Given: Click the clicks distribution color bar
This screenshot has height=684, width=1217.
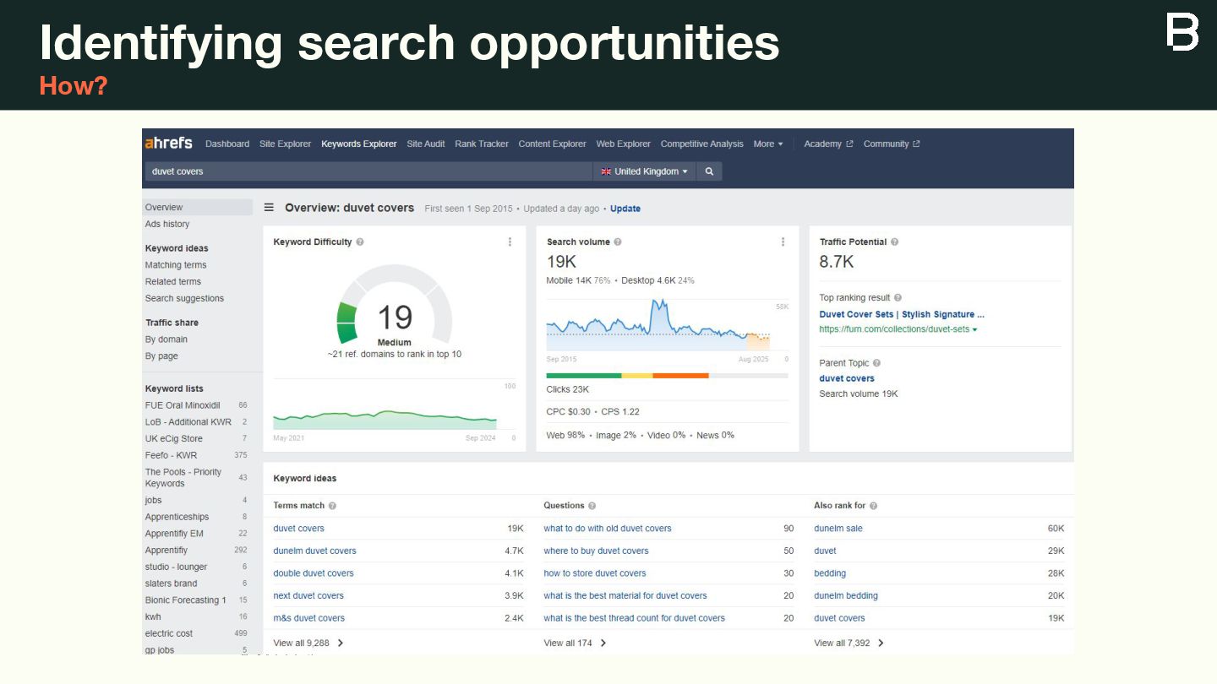Looking at the screenshot, I should click(668, 376).
